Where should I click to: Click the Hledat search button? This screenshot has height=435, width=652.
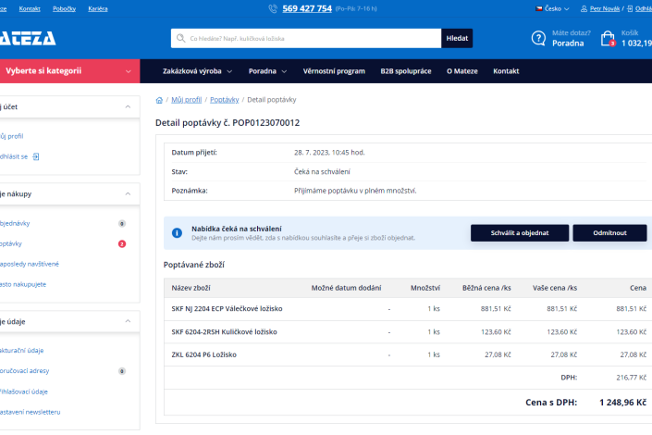tap(457, 38)
